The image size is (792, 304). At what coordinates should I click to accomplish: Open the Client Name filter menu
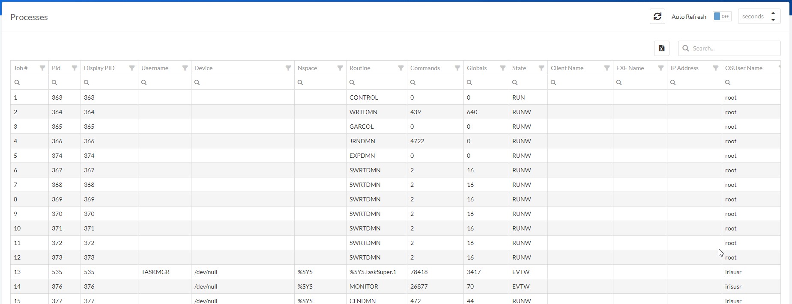coord(607,68)
